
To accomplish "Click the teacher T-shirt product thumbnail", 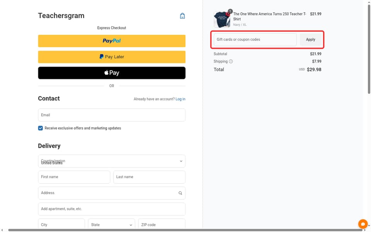I will tap(222, 19).
